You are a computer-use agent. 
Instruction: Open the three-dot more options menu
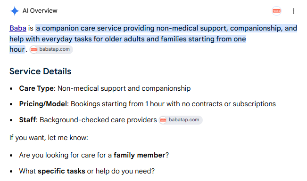point(293,11)
